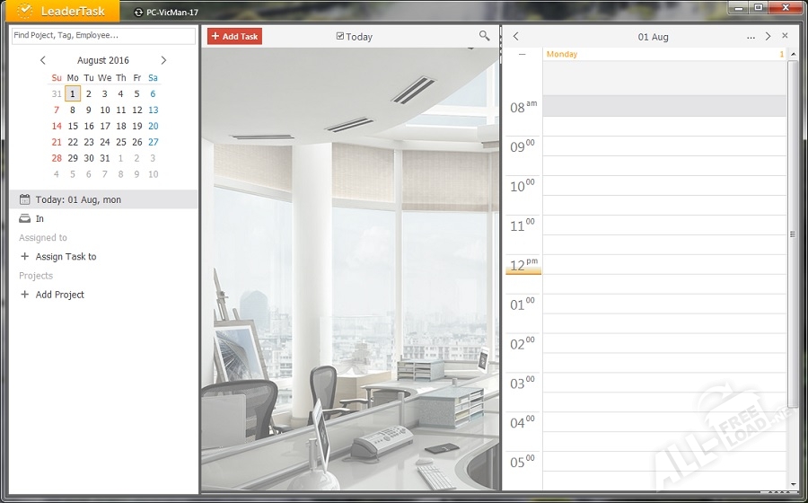Go to next day in schedule

coord(768,37)
